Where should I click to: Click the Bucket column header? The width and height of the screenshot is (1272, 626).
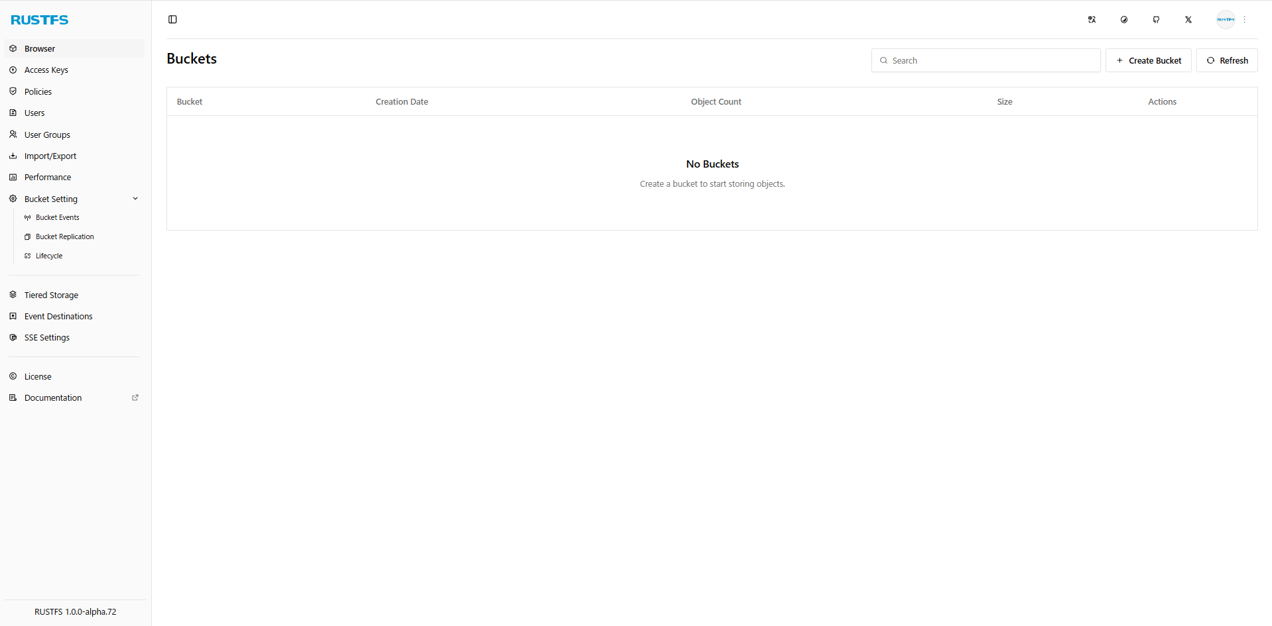190,101
